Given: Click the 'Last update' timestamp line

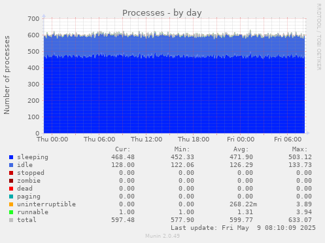Looking at the screenshot, I should [x=243, y=228].
